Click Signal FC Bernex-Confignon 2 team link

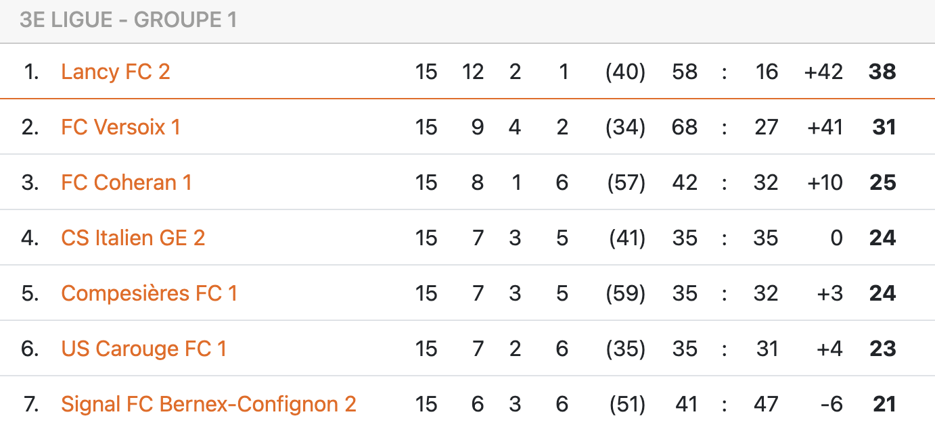208,404
